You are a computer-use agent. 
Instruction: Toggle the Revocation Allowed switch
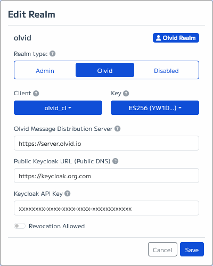tap(20, 226)
